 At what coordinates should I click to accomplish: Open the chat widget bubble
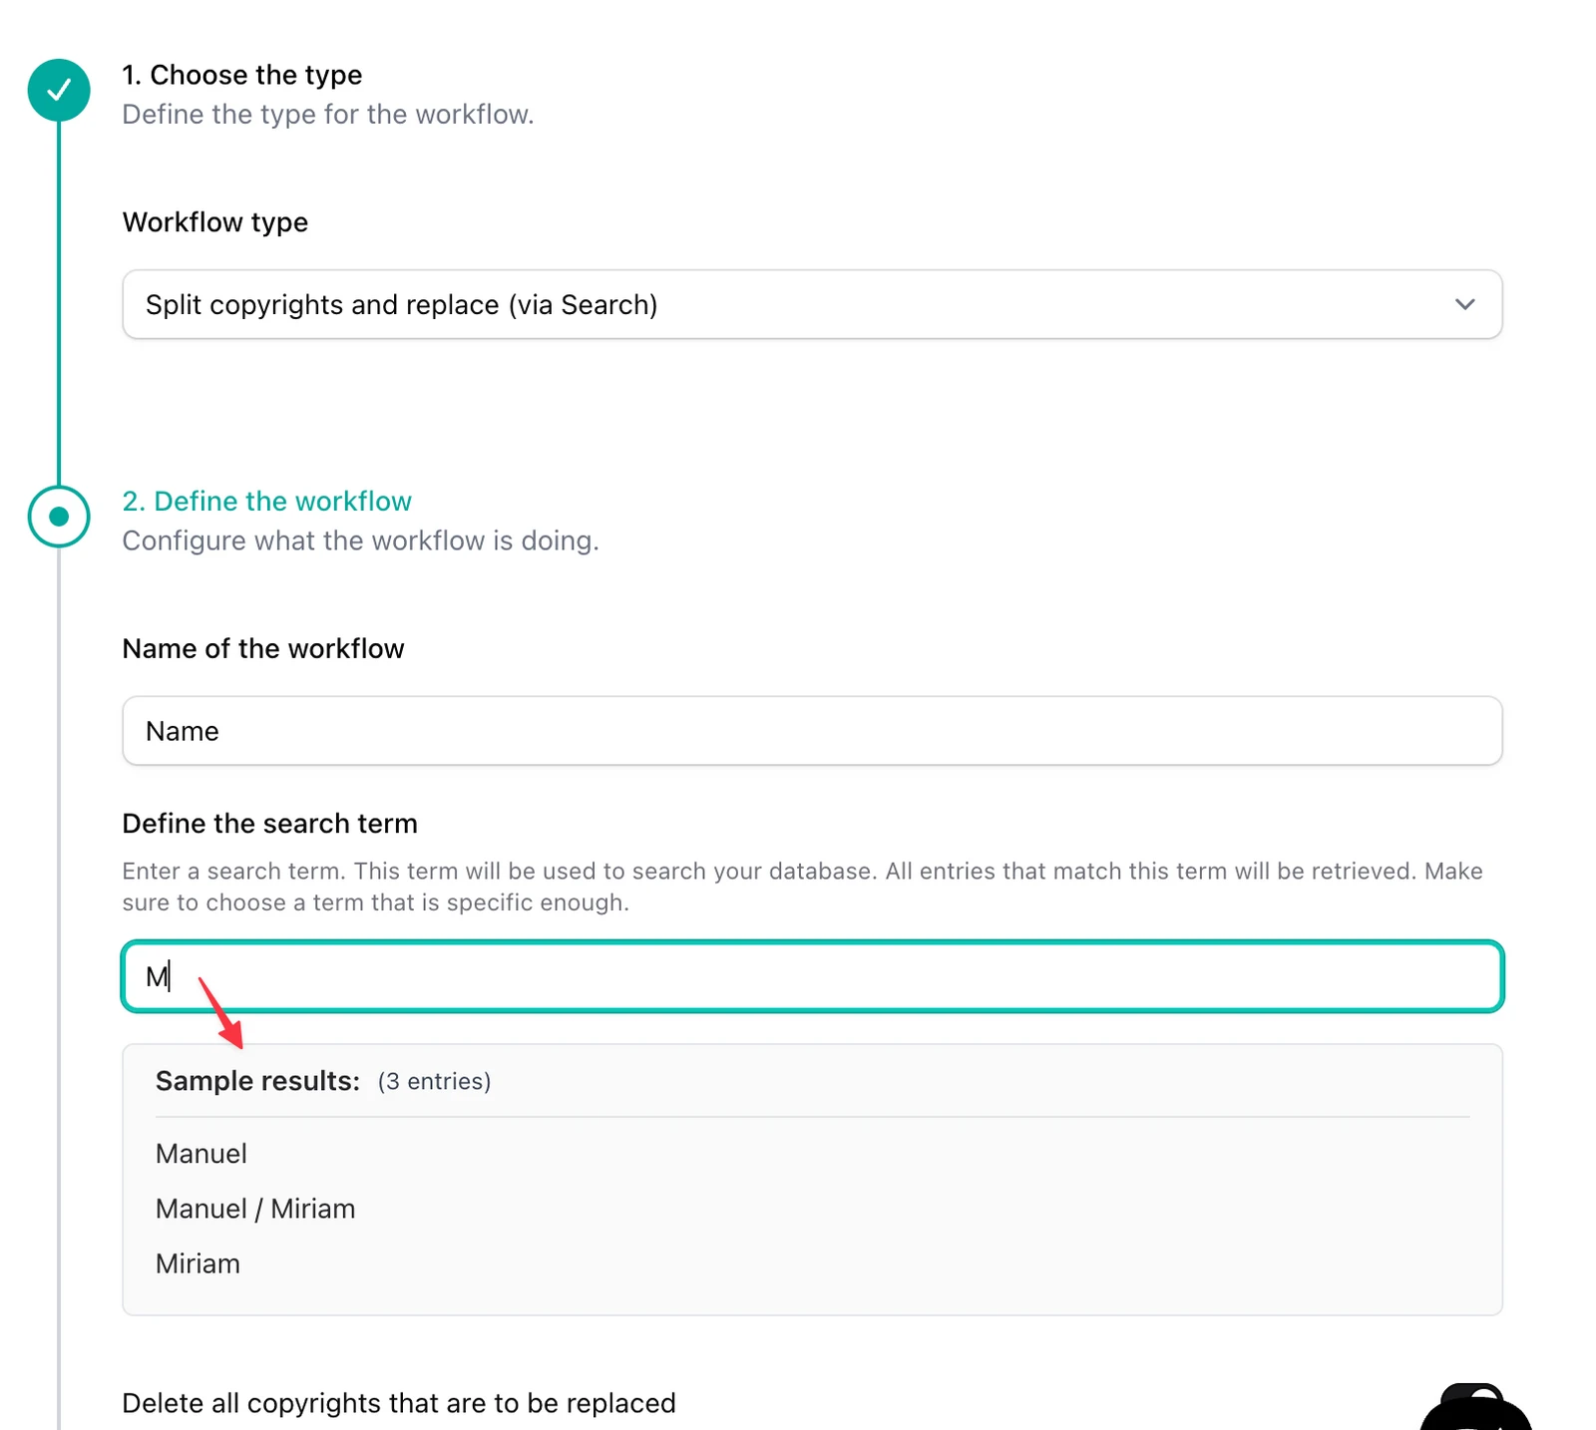1476,1416
